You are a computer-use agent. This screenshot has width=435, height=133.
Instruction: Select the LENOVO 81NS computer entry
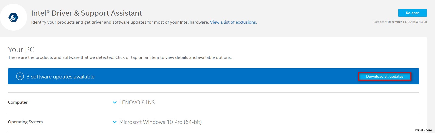[137, 102]
